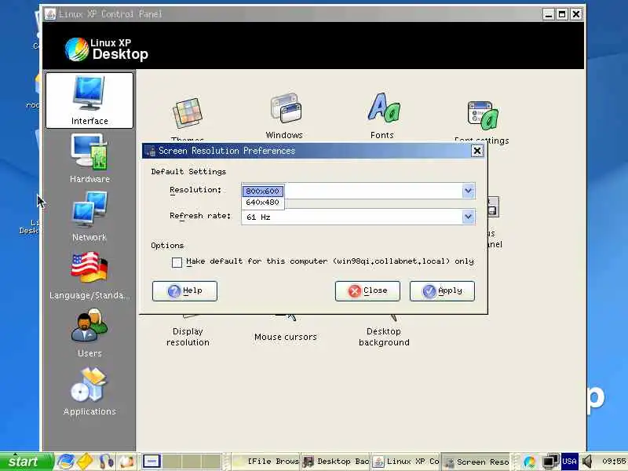This screenshot has width=628, height=471.
Task: Open the Network category
Action: pos(89,217)
